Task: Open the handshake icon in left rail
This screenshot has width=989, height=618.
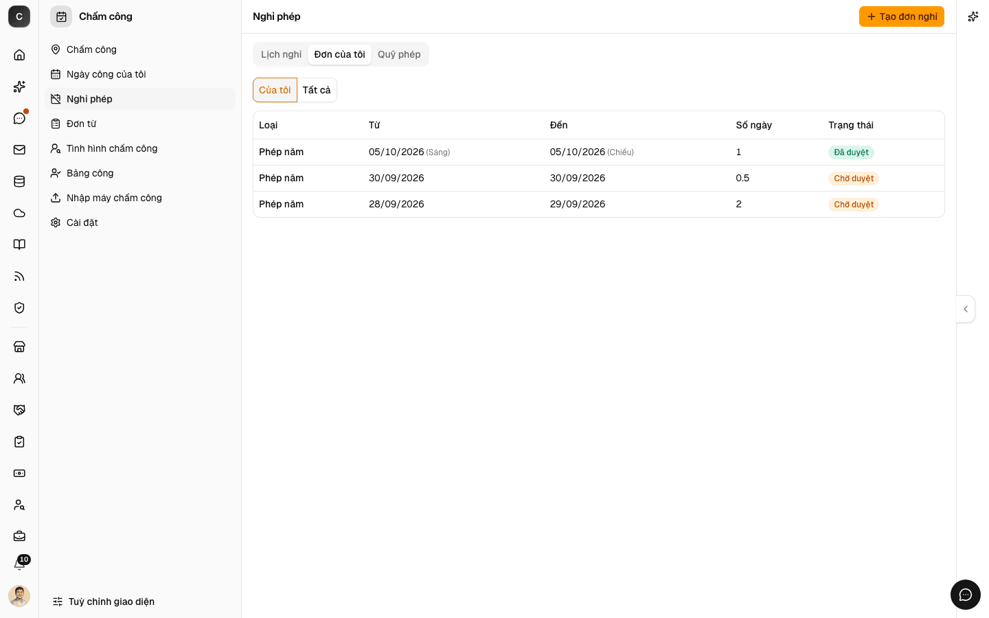Action: pos(19,410)
